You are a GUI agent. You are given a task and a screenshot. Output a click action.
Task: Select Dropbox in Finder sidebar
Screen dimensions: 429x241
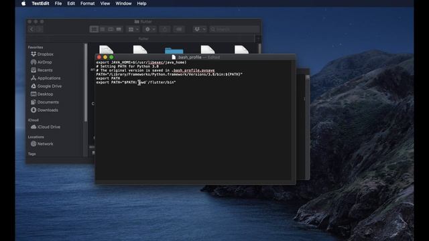click(42, 54)
